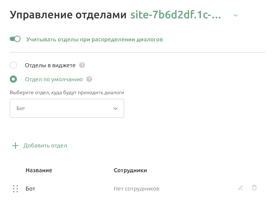Screen dimensions: 272x215
Task: Click the drag handle of the Бот row
Action: [x=15, y=189]
